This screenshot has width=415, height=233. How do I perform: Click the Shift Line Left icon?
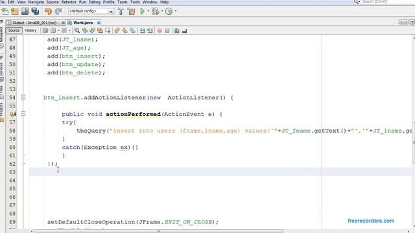[143, 30]
